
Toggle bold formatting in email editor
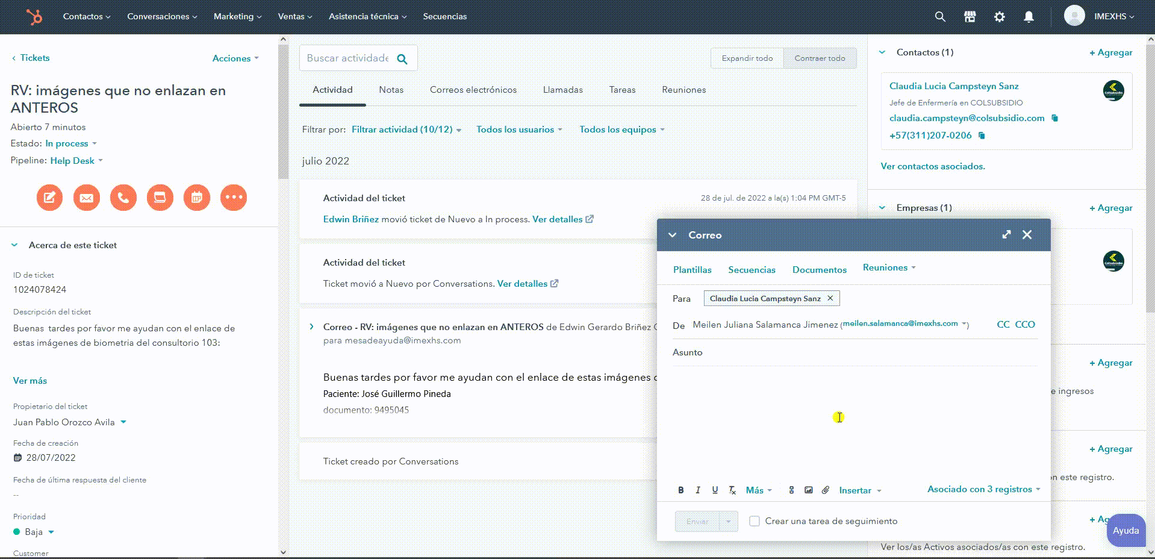(680, 490)
